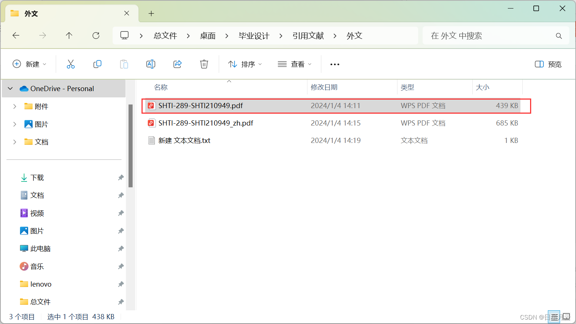Expand the 附件 folder node

(x=15, y=106)
